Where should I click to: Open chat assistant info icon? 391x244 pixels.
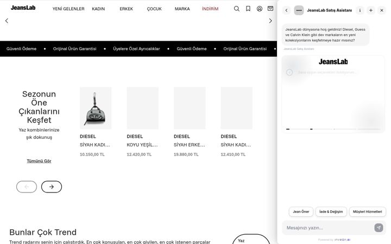tap(360, 10)
